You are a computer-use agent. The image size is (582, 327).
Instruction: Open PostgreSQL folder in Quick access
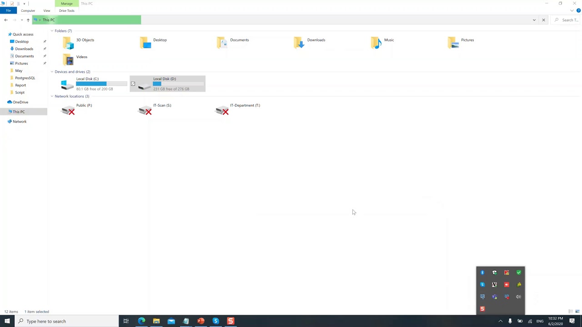click(25, 78)
